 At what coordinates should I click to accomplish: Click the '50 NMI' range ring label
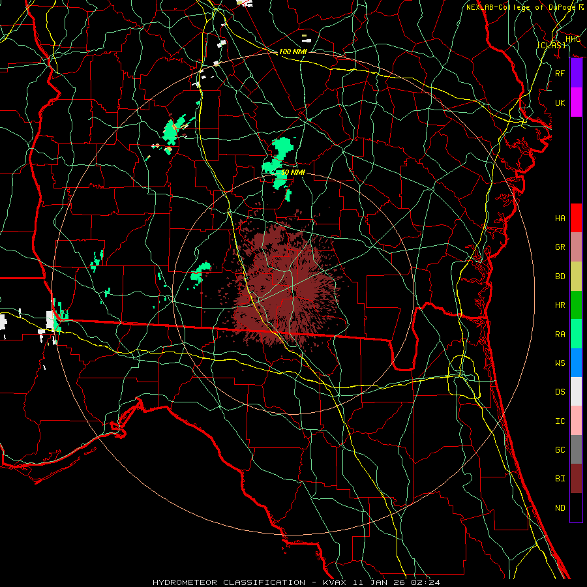coord(293,172)
